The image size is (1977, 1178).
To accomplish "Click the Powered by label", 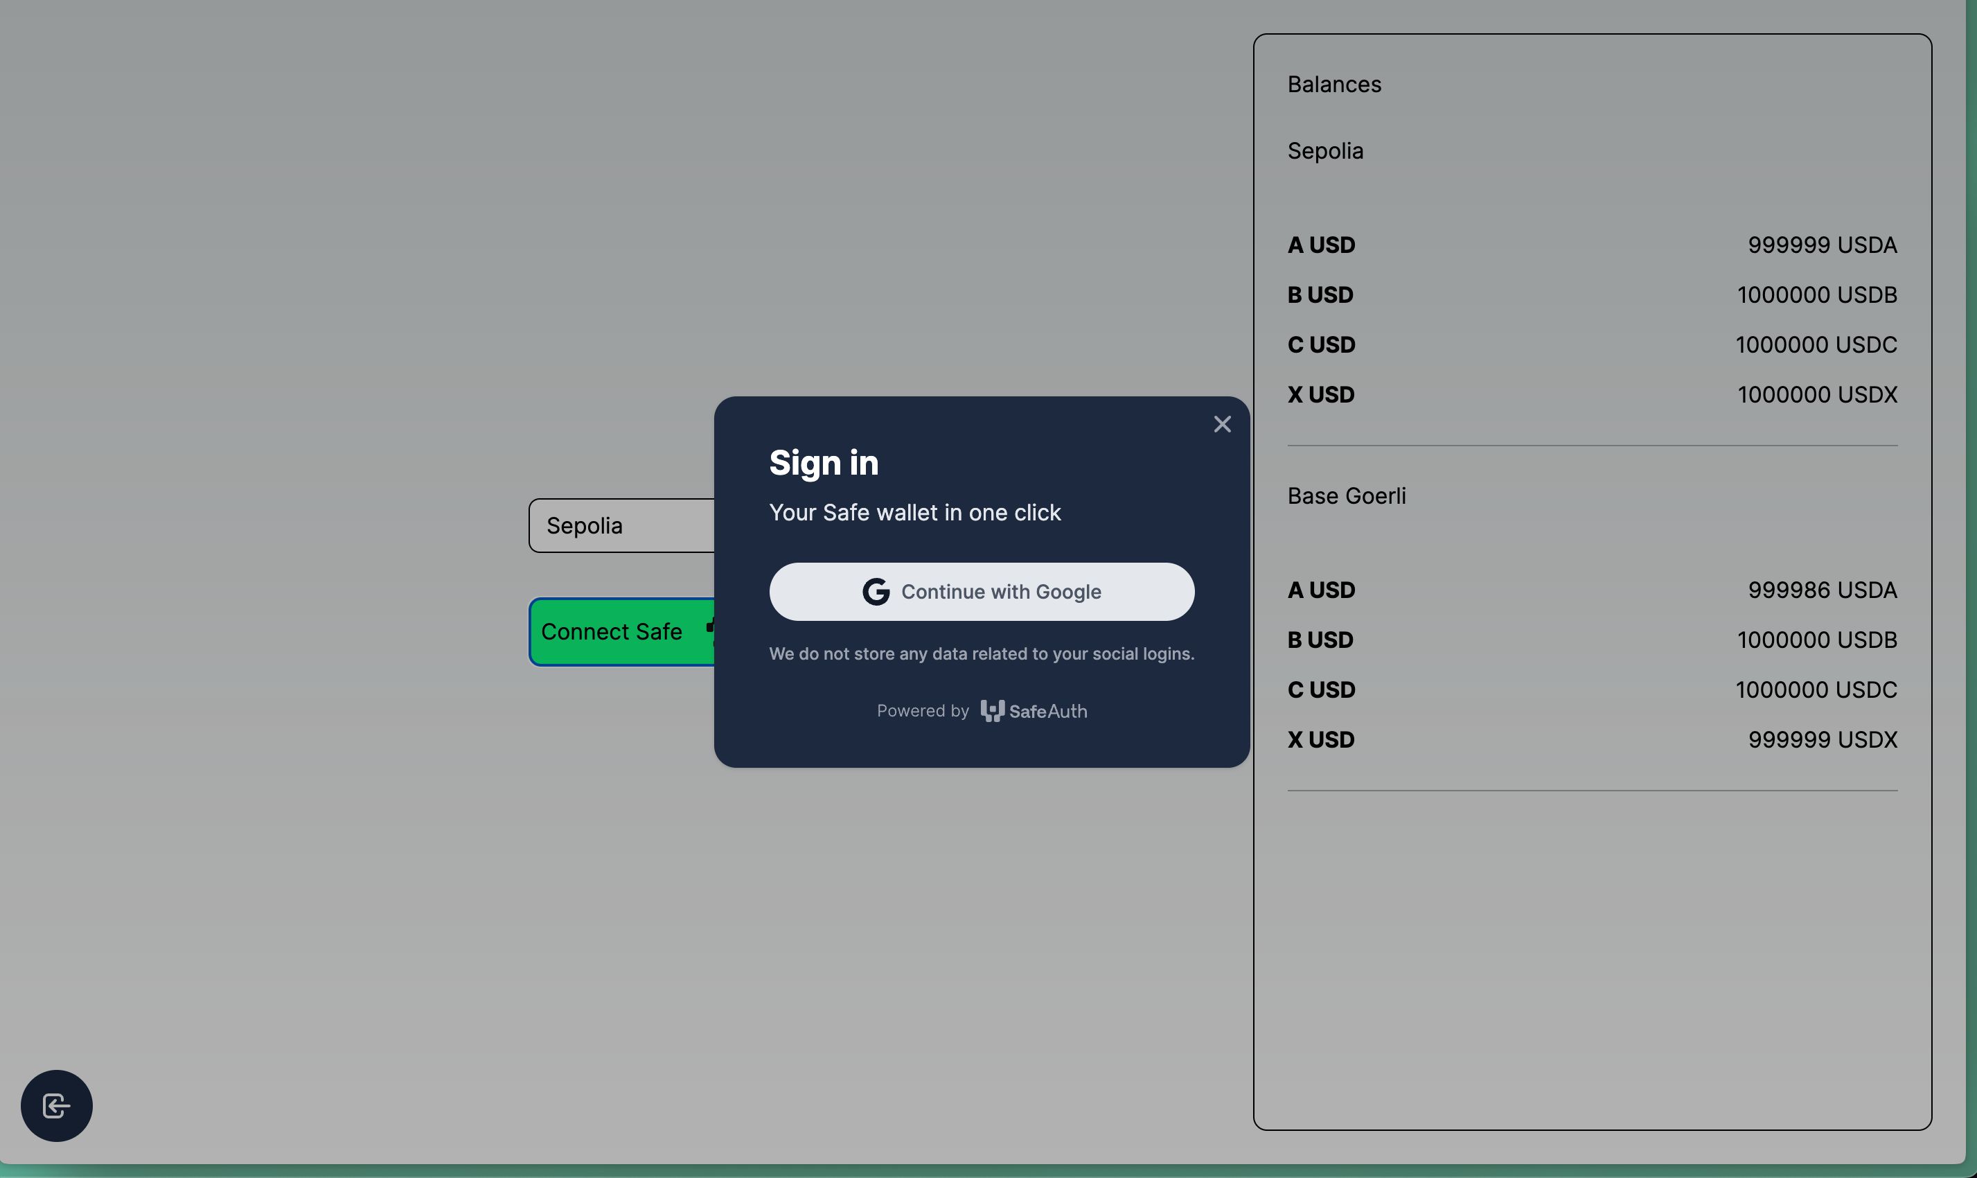I will [923, 710].
